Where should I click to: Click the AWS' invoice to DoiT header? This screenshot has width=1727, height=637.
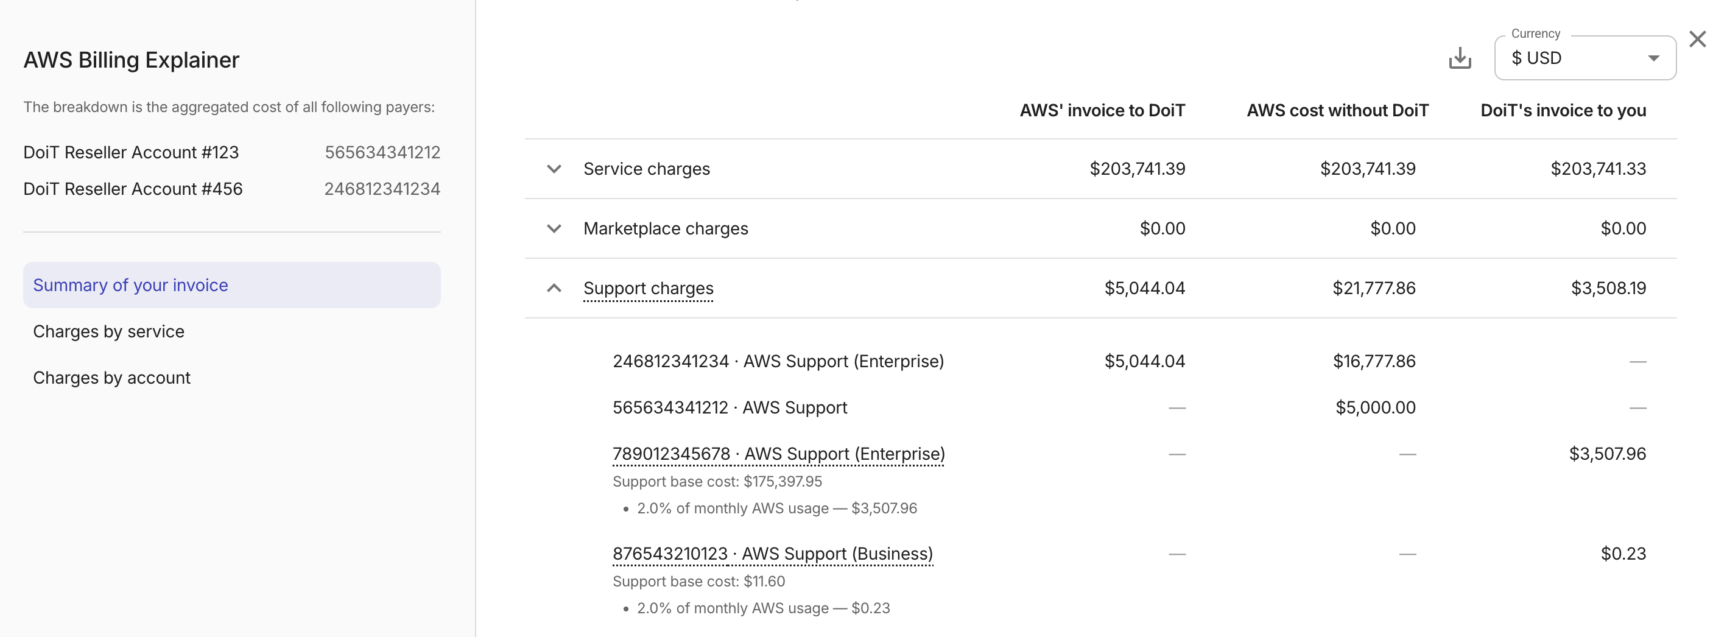pos(1102,111)
